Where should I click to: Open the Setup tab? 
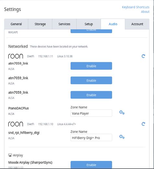89,24
